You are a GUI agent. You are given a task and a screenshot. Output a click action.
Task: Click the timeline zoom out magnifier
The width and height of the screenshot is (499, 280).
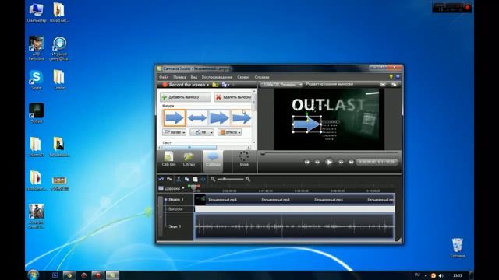tap(213, 179)
